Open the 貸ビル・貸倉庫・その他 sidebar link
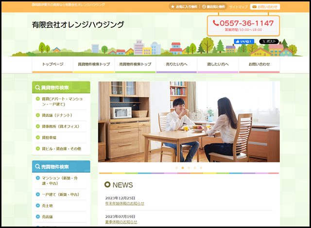Viewport: 311px width, 228px height. pos(62,149)
